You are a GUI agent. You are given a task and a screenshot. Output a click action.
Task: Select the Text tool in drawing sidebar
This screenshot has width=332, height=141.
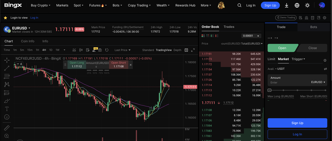click(7, 109)
